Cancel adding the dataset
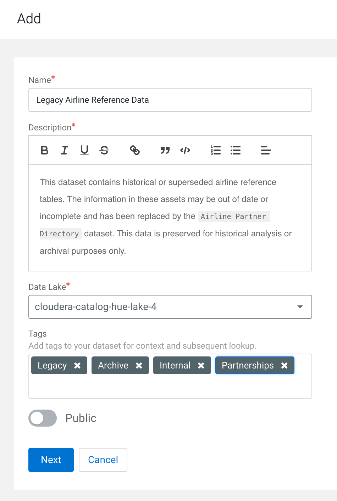The height and width of the screenshot is (501, 337). (103, 460)
